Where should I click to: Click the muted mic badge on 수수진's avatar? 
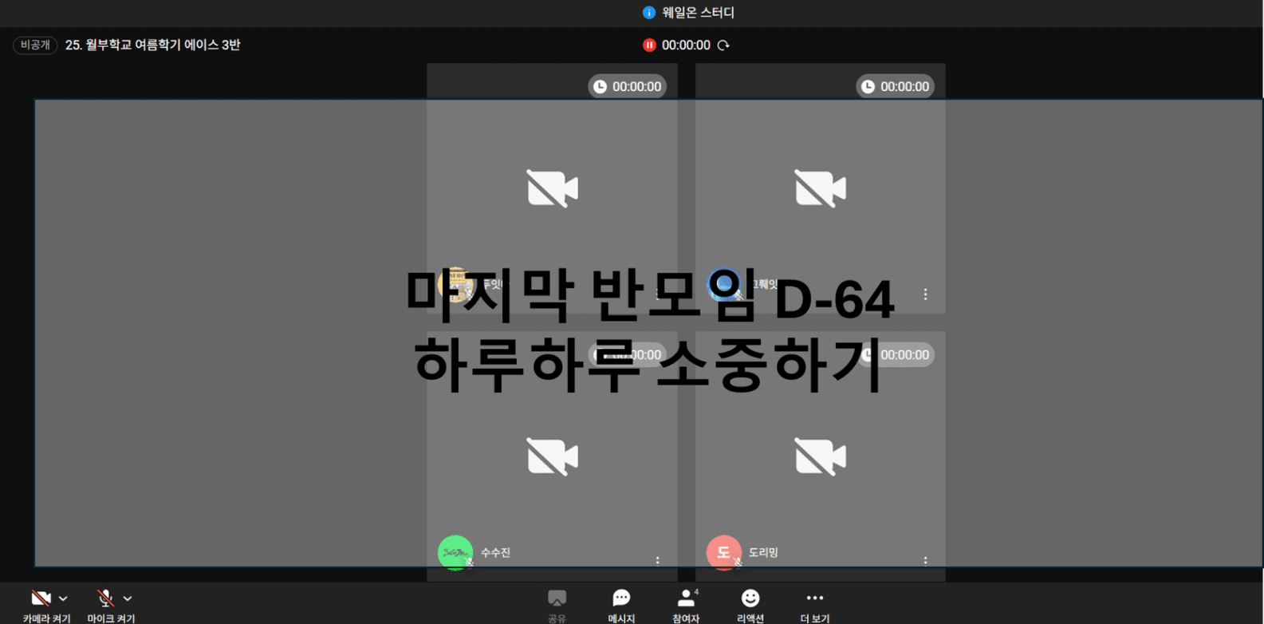(470, 563)
